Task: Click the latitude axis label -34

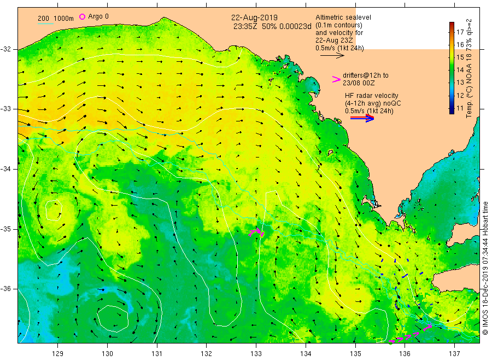Action: [5, 169]
